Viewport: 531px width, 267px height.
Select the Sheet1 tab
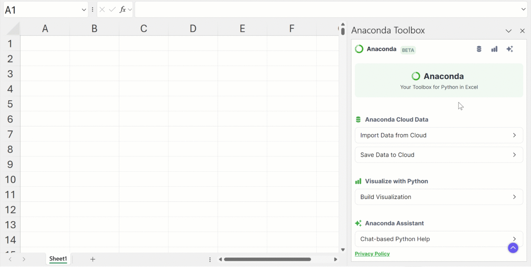pos(58,259)
